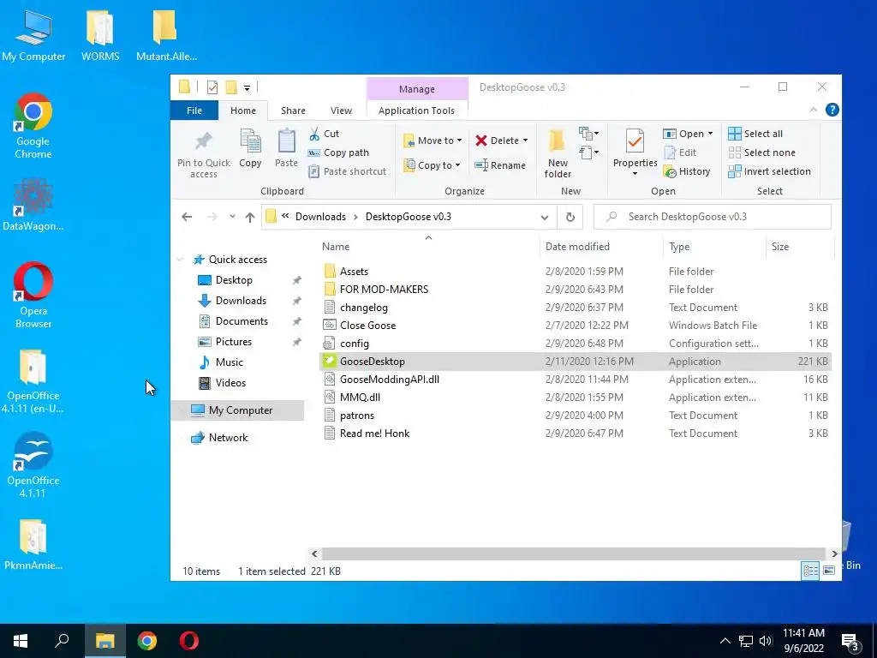877x658 pixels.
Task: Switch to the Share tab
Action: [293, 111]
